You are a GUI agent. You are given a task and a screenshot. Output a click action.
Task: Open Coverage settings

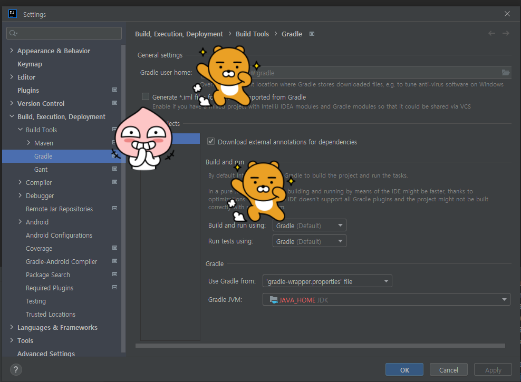click(39, 248)
